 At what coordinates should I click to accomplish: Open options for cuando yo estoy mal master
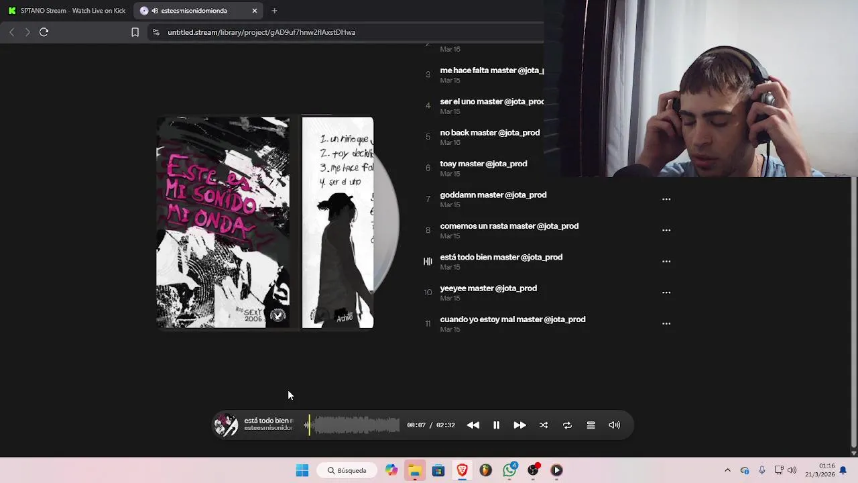pos(666,323)
